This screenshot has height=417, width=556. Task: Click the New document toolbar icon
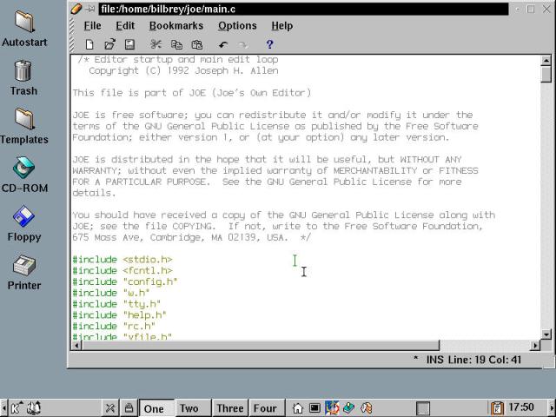(89, 44)
